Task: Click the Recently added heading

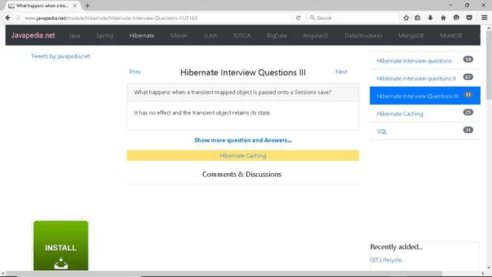Action: [397, 247]
